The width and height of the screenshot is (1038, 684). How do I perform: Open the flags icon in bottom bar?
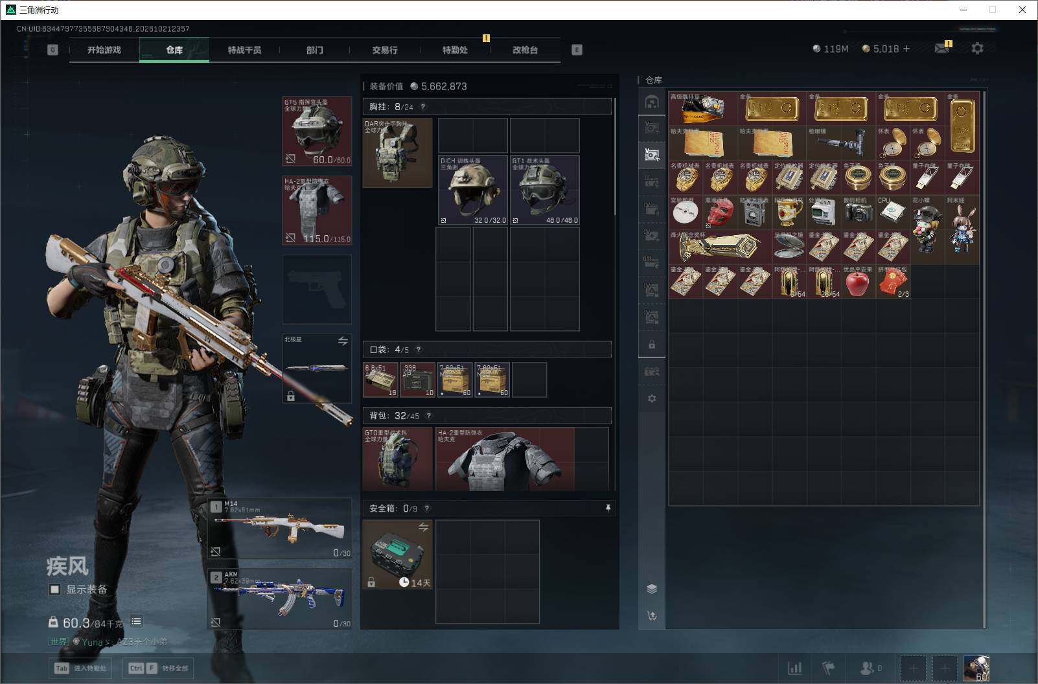tap(829, 668)
